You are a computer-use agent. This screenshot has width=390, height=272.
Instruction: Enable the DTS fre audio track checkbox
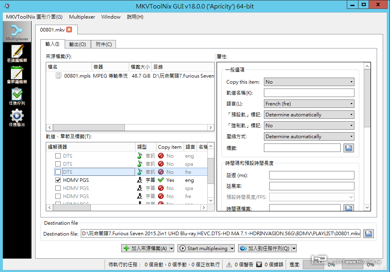58,172
